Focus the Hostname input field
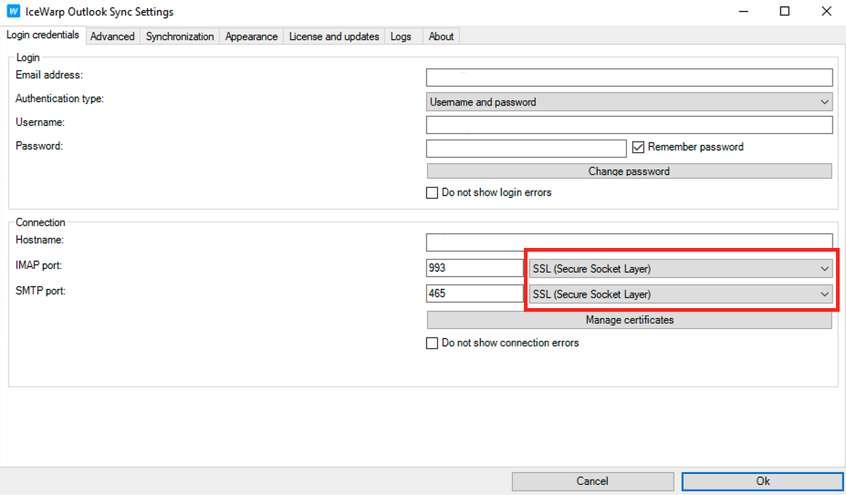The height and width of the screenshot is (495, 846). [x=629, y=242]
